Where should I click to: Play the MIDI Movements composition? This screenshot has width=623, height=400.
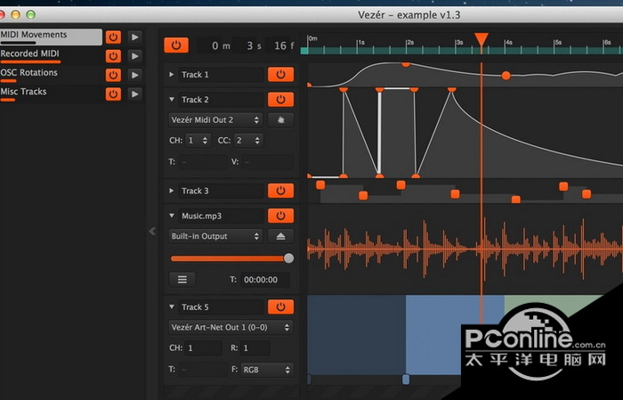(135, 37)
